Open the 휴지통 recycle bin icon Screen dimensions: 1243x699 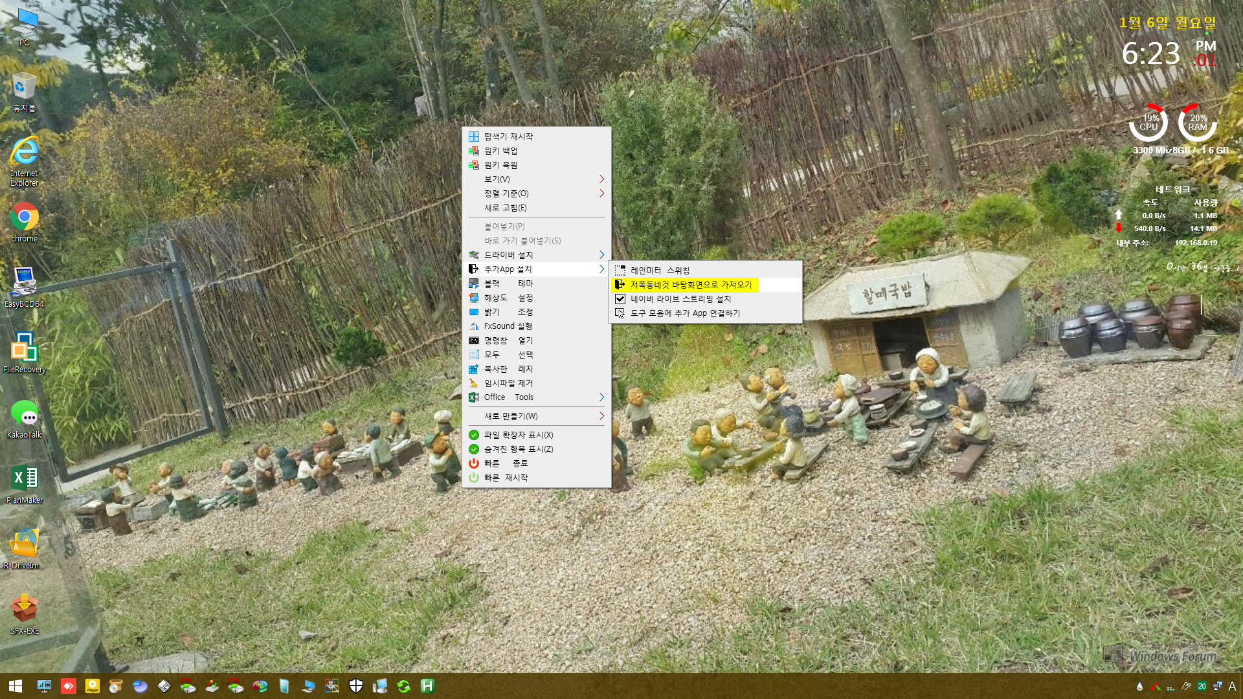24,92
